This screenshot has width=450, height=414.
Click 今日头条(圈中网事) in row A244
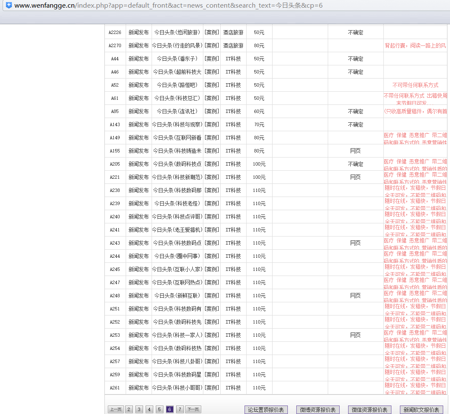click(x=177, y=256)
